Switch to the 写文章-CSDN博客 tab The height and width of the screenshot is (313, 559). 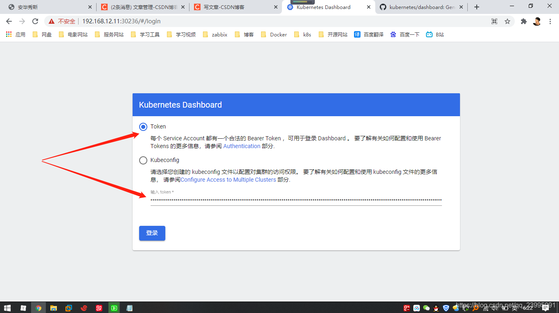point(235,7)
